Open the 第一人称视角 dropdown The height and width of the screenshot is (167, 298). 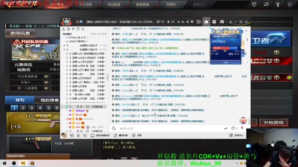tap(46, 88)
